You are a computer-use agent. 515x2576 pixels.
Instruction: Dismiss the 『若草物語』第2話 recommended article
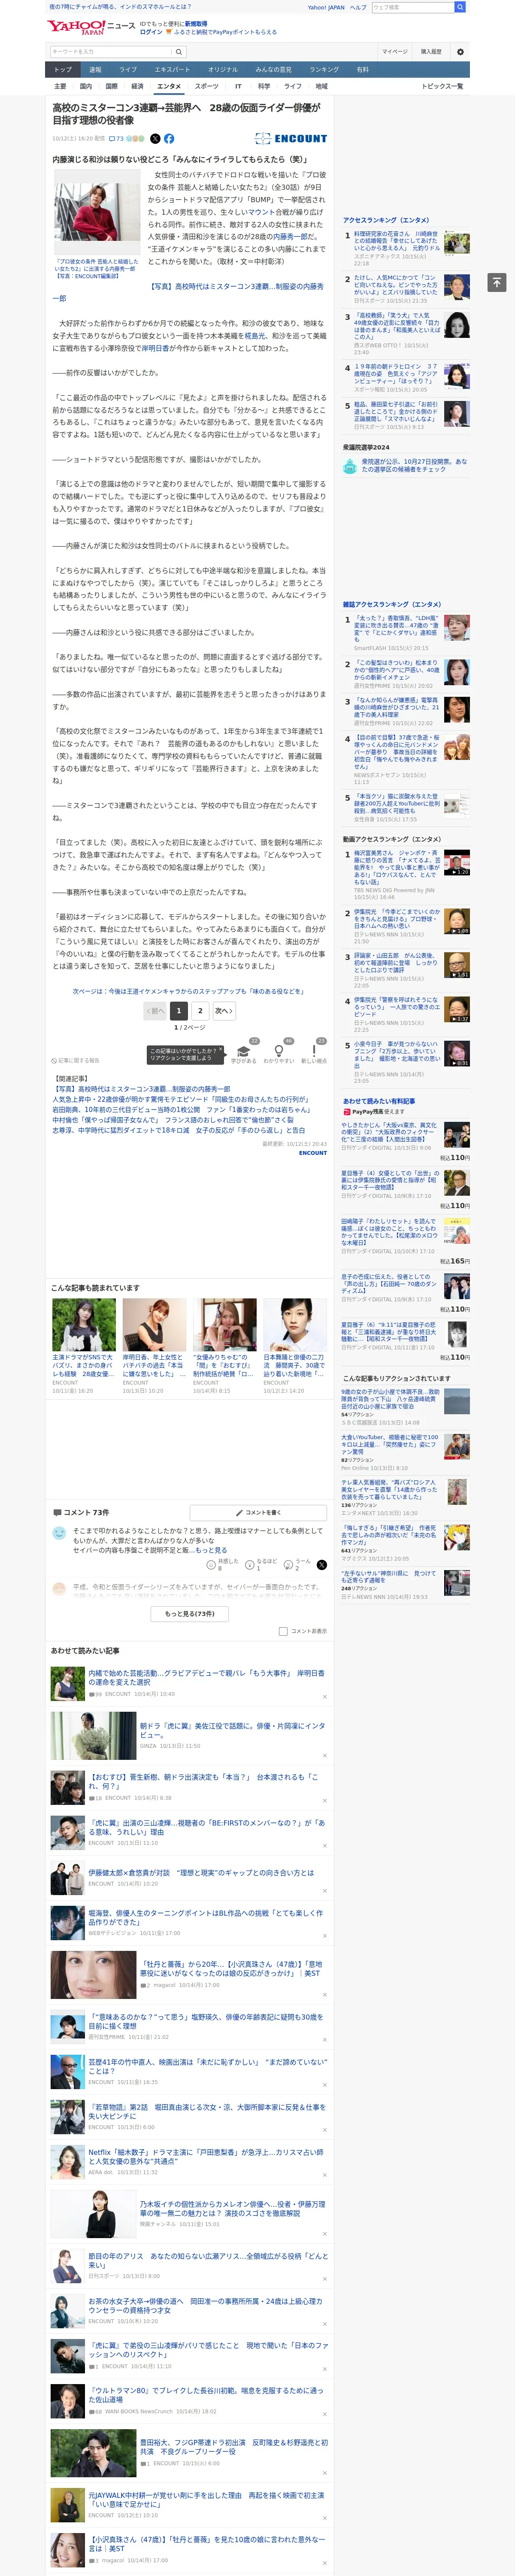(324, 2129)
